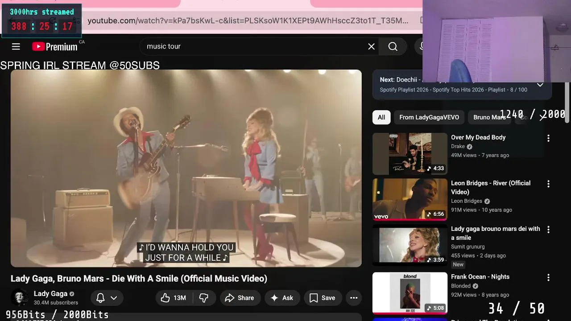Image resolution: width=571 pixels, height=321 pixels.
Task: Click "Leon Bridges - River" title
Action: tap(491, 187)
